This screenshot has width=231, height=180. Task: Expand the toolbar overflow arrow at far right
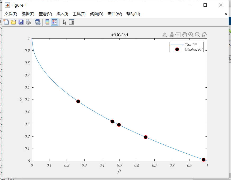coord(226,14)
